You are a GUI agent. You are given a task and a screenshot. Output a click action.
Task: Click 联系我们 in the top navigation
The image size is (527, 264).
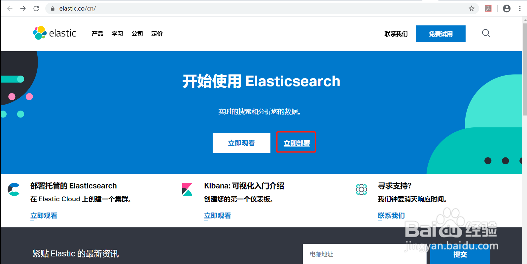coord(396,34)
